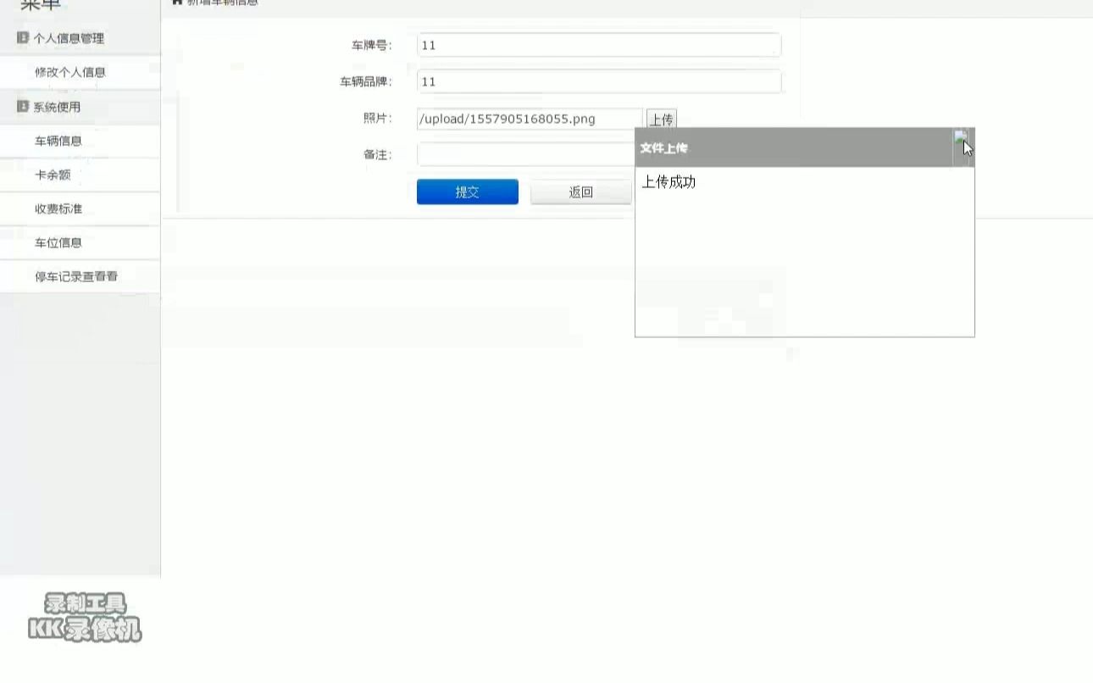
Task: Click the 照片 path field
Action: coord(530,119)
